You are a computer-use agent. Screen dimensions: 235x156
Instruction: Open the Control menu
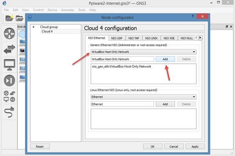tap(38, 10)
